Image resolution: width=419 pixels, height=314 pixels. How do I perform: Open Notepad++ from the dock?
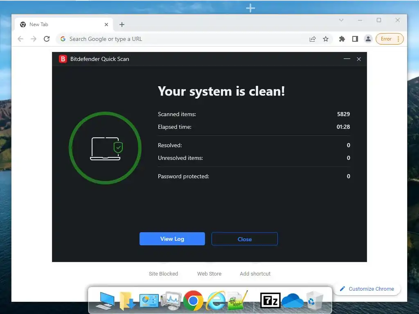[237, 301]
